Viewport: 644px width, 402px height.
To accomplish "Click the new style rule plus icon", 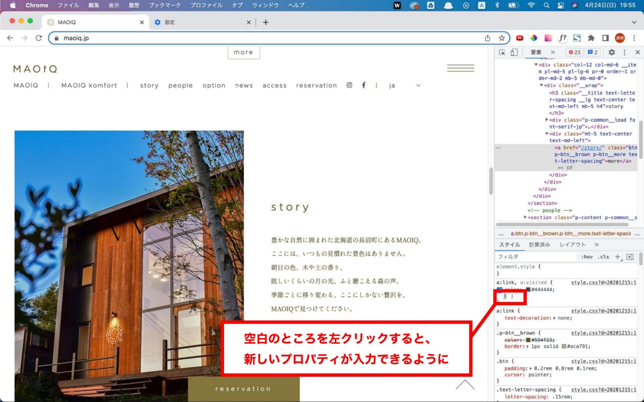I will tap(618, 257).
